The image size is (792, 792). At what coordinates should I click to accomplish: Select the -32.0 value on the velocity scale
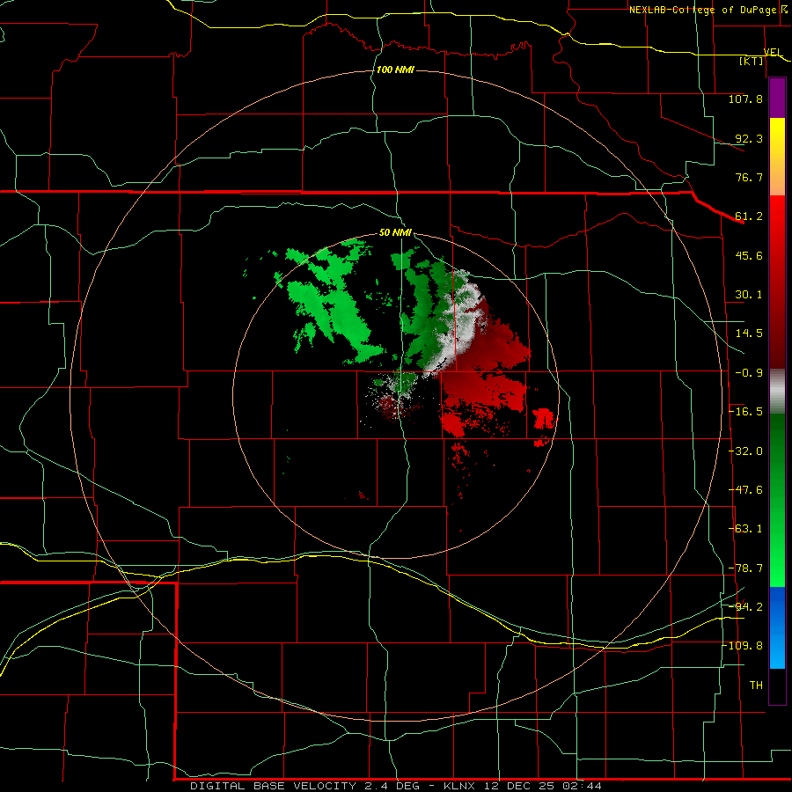click(745, 451)
